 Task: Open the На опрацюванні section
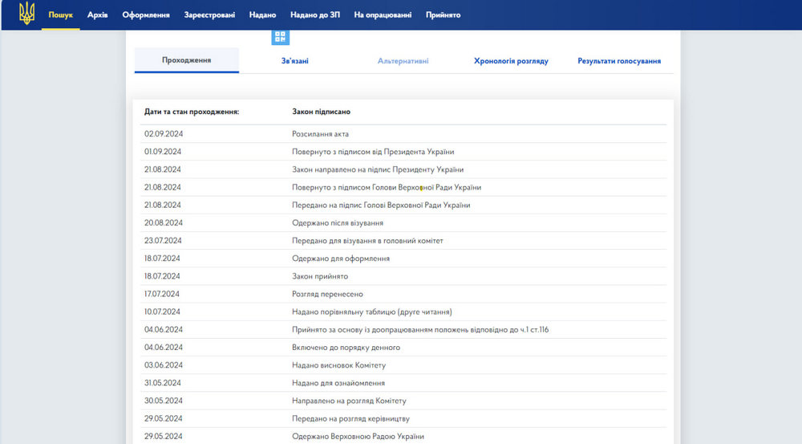pos(383,15)
